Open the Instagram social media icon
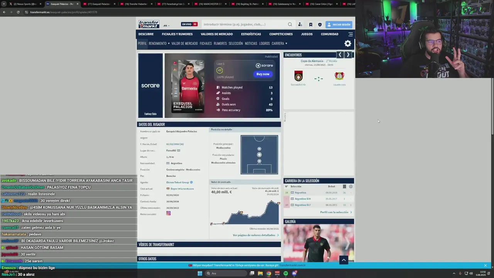 pyautogui.click(x=168, y=213)
